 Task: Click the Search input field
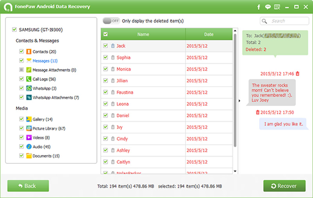284,21
